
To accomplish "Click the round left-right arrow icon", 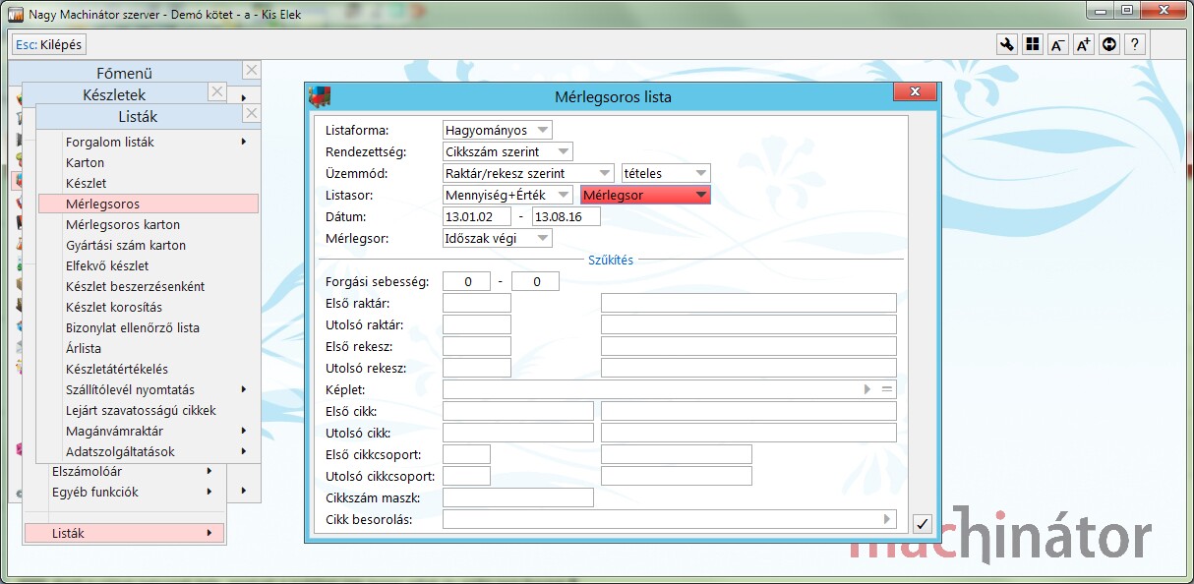I will pyautogui.click(x=1109, y=44).
